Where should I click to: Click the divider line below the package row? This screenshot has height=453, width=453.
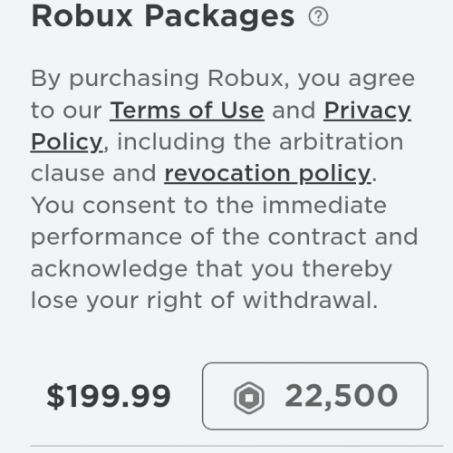coord(236,446)
